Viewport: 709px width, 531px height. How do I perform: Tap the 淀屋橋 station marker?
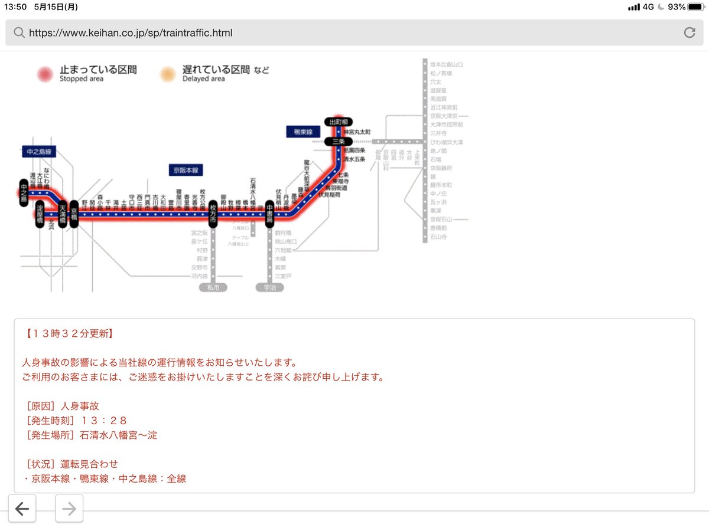(x=40, y=214)
